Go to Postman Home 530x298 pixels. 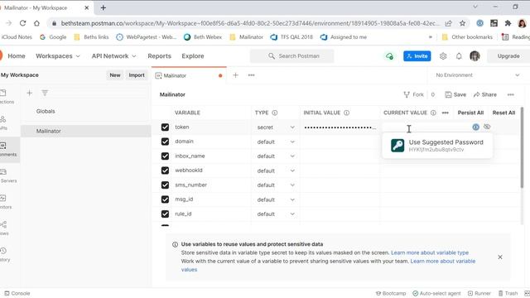[x=17, y=56]
